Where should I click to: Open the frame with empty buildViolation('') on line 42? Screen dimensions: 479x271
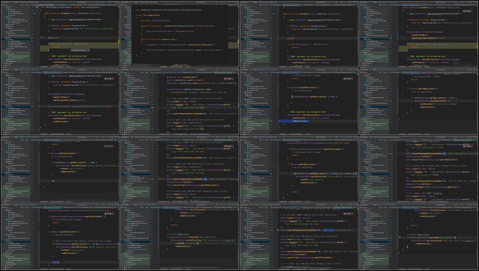coord(419,102)
